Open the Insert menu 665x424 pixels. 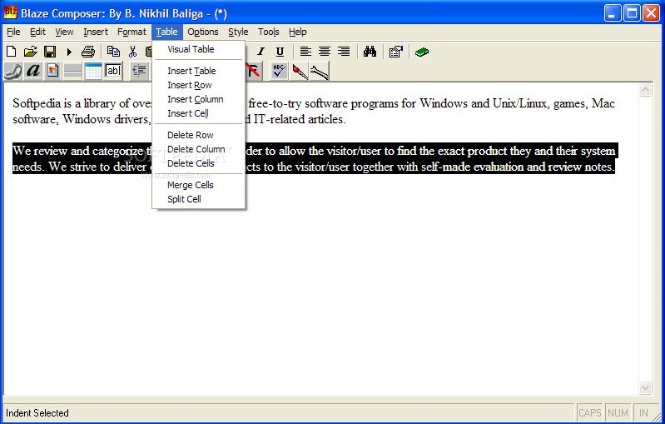tap(96, 32)
